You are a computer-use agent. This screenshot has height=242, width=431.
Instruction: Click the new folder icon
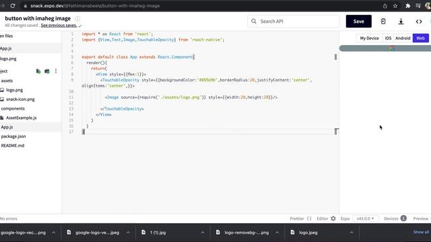tap(47, 71)
